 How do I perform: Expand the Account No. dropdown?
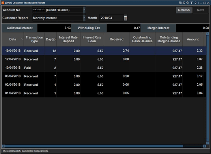[x=84, y=10]
